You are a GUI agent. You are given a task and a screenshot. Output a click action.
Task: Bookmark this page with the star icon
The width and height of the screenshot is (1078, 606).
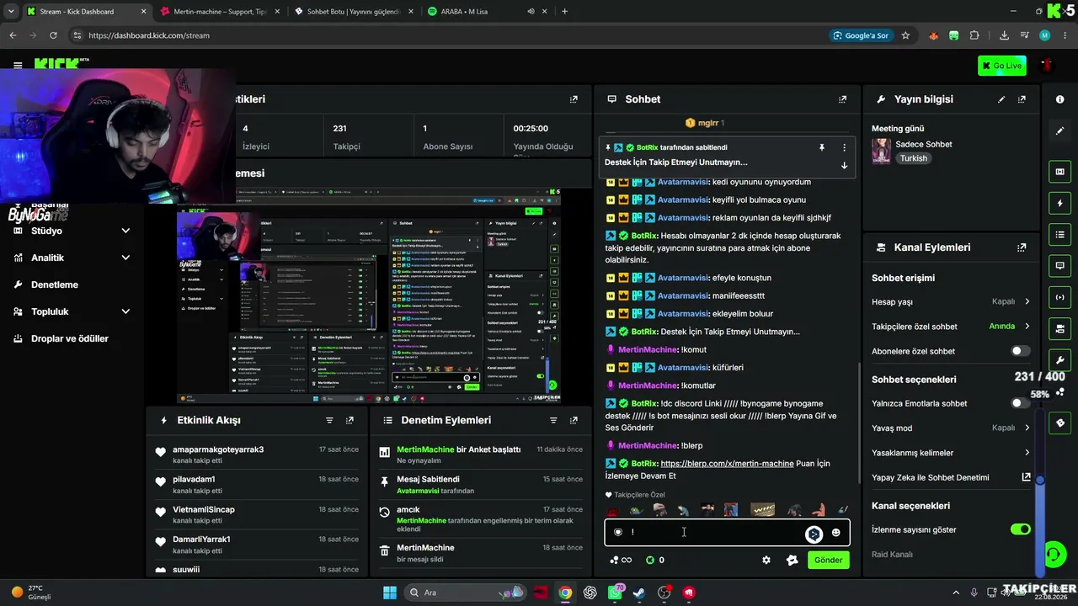(x=905, y=35)
